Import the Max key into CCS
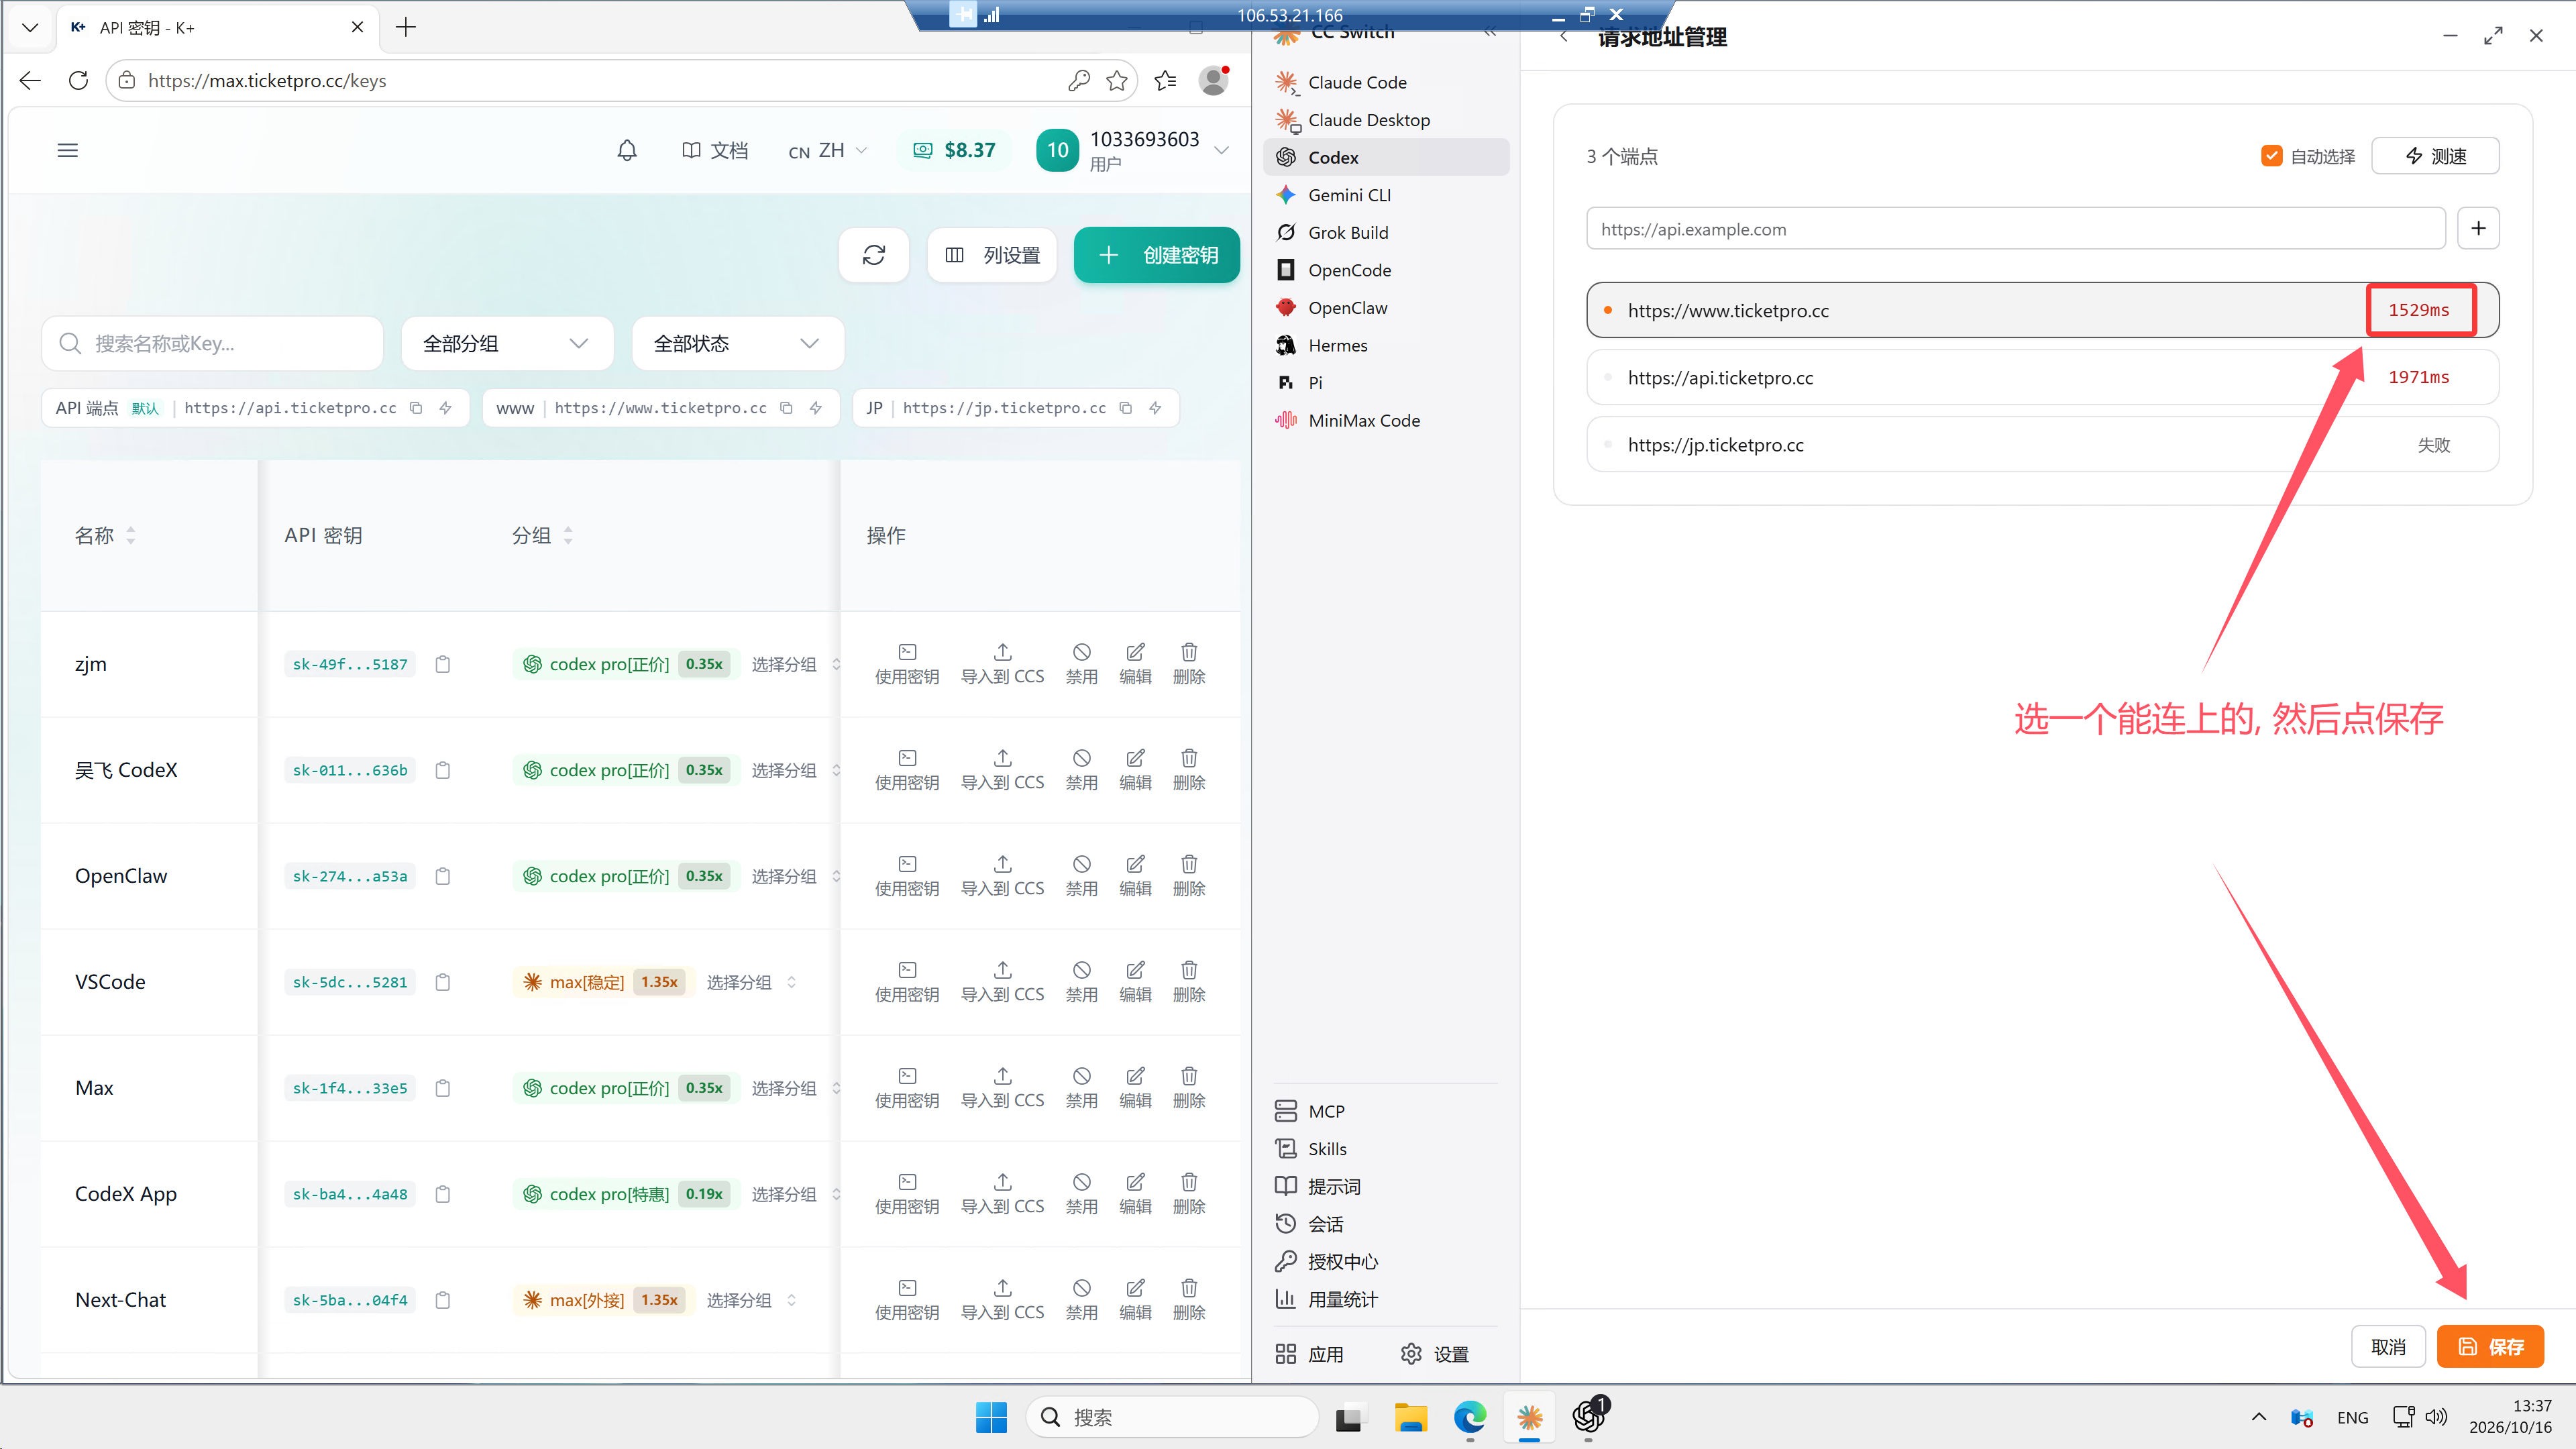The image size is (2576, 1449). click(1002, 1088)
